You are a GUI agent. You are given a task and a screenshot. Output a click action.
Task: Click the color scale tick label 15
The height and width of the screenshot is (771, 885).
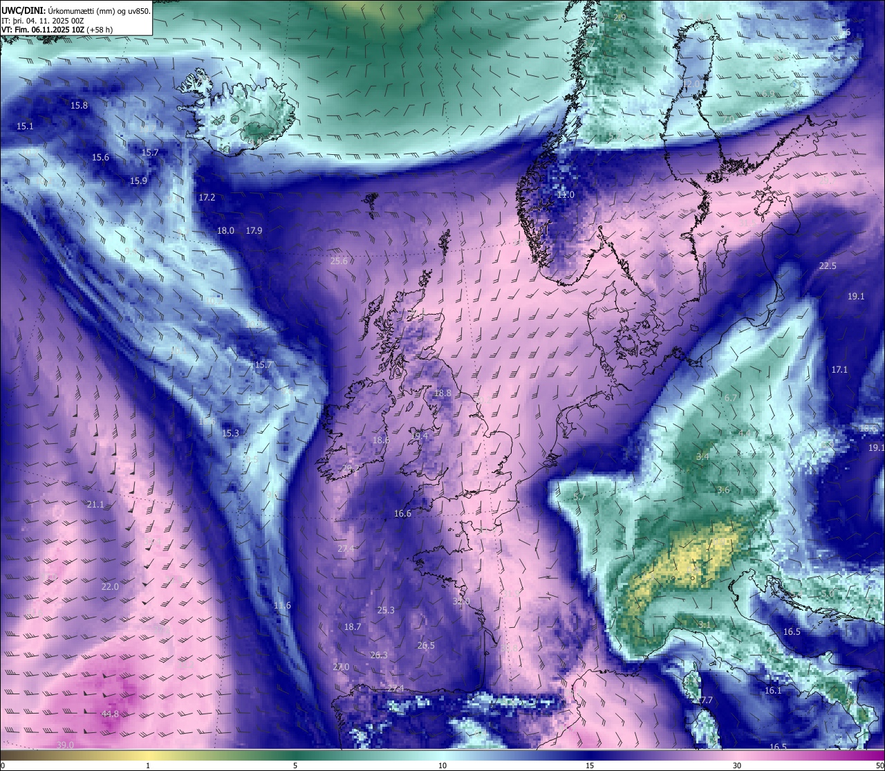point(590,766)
